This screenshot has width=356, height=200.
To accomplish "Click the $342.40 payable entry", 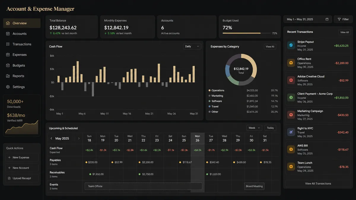I will point(213,162).
